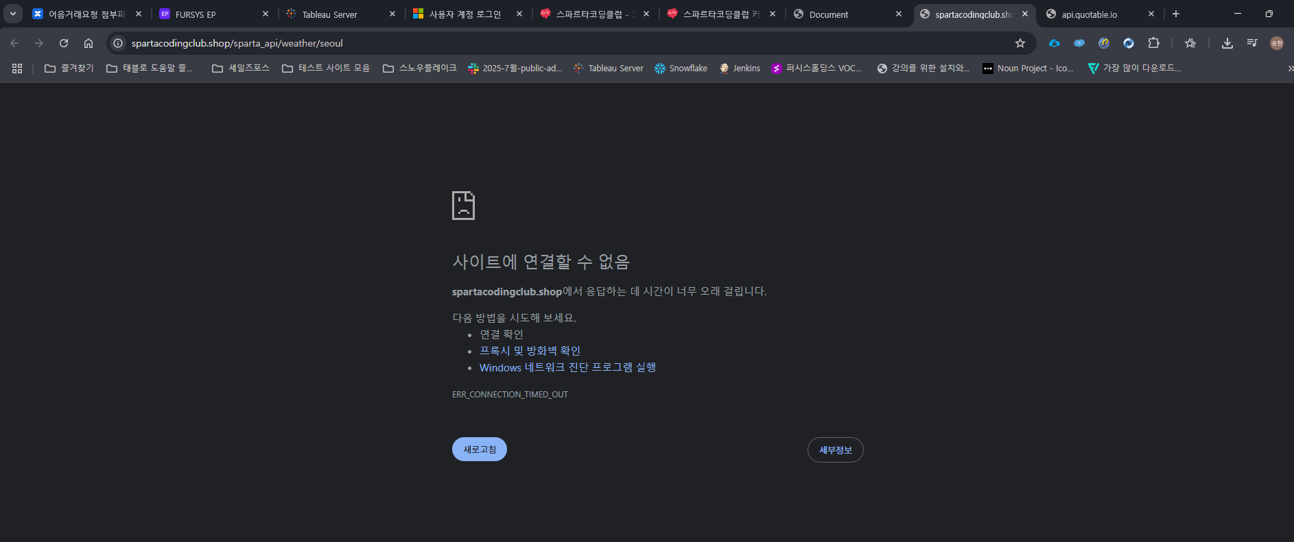Click the 세부정보 details button
Viewport: 1294px width, 542px height.
coord(836,450)
